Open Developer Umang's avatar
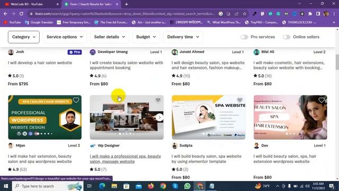This screenshot has width=339, height=191. pos(93,52)
